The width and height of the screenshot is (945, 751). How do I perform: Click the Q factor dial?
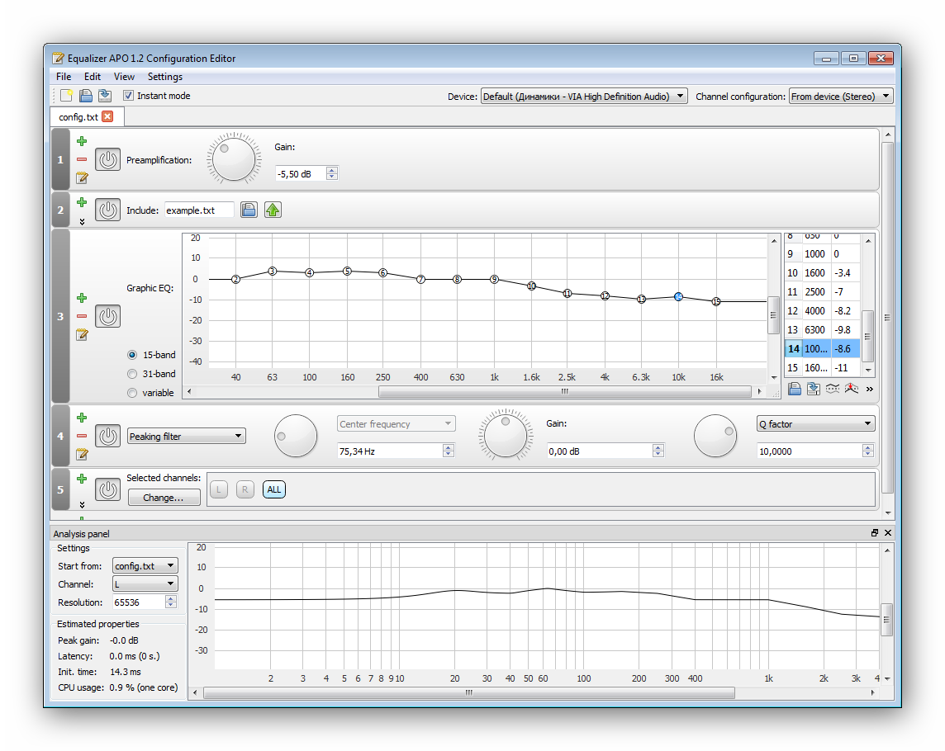pos(715,436)
